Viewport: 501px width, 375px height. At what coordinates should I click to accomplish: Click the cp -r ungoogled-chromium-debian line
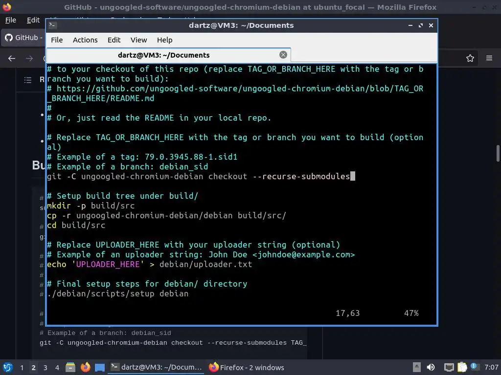(x=166, y=215)
